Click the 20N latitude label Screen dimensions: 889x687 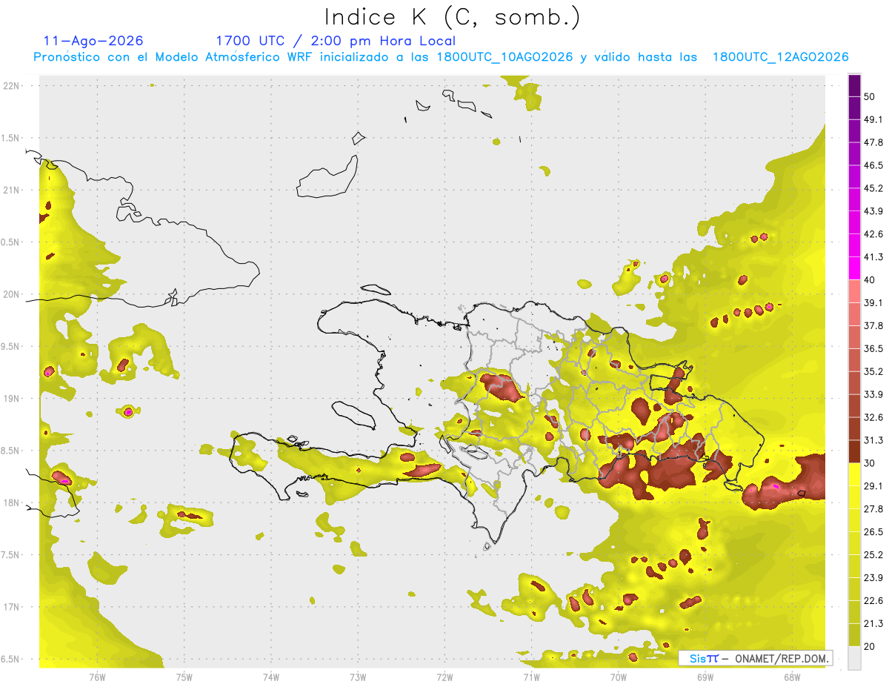(11, 294)
